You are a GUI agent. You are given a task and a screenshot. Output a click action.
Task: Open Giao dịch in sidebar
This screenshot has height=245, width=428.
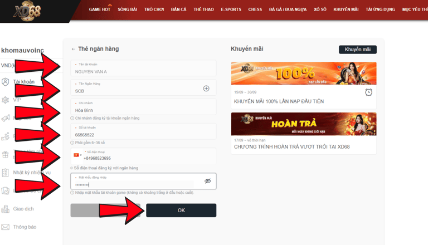coord(23,209)
